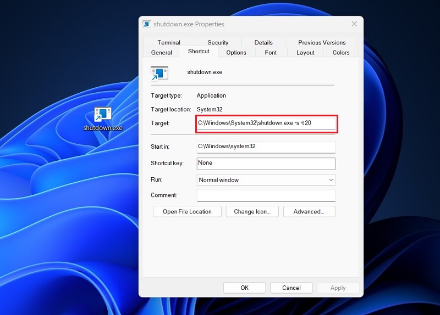Screen dimensions: 440x315
Task: Click into the Target path field
Action: [x=266, y=123]
